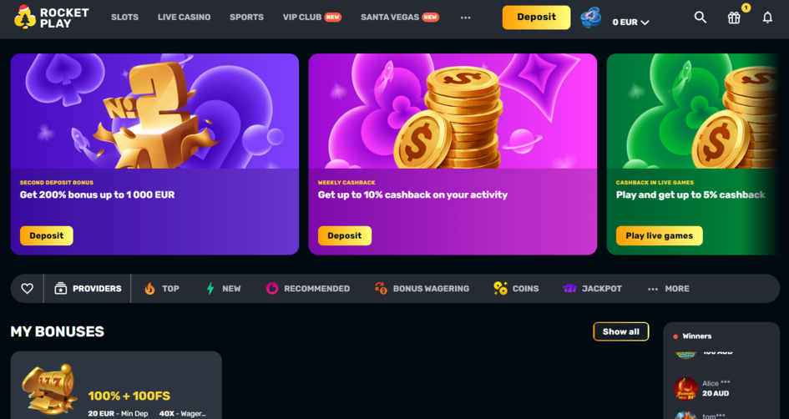Screen dimensions: 789x419
Task: Open the LIVE CASINO menu item
Action: (x=185, y=17)
